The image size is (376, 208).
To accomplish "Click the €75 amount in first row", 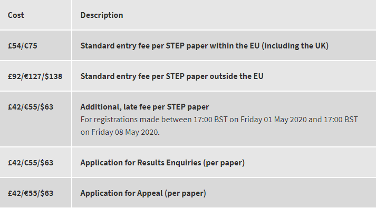I will coord(31,46).
